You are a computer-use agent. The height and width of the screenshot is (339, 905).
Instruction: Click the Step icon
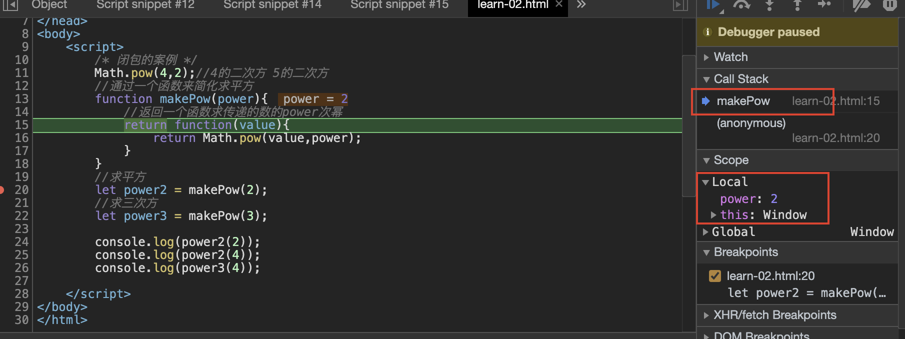point(824,4)
